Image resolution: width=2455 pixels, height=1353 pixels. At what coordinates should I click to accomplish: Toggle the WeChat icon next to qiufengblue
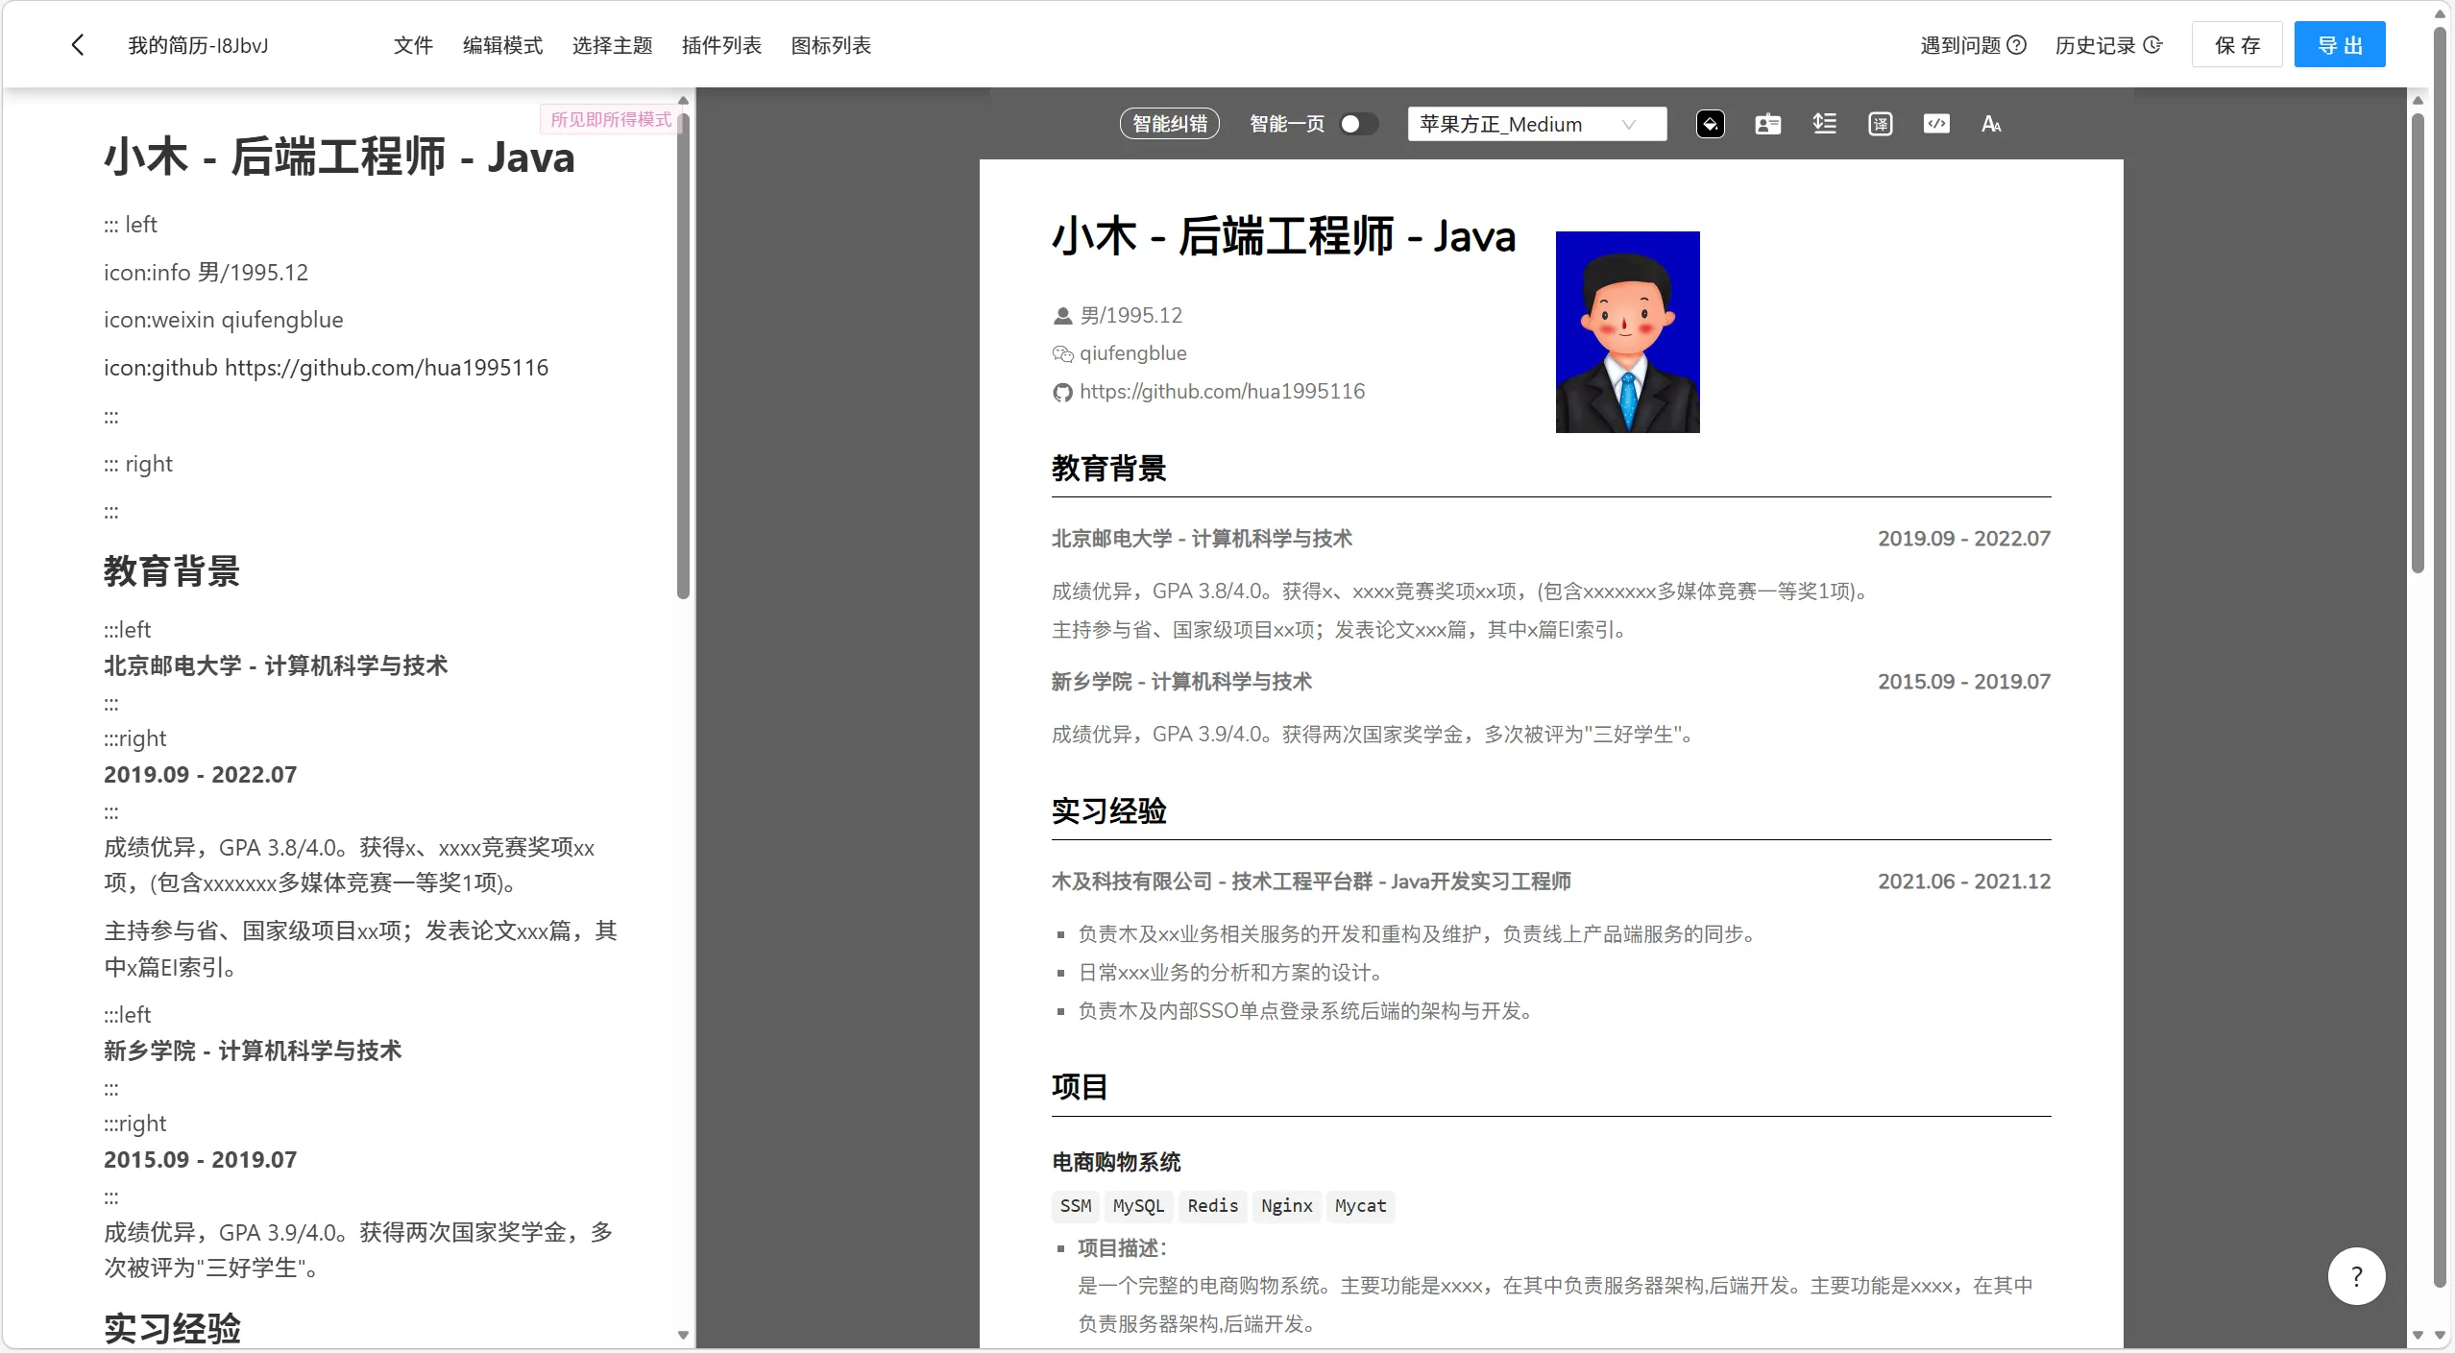1060,353
